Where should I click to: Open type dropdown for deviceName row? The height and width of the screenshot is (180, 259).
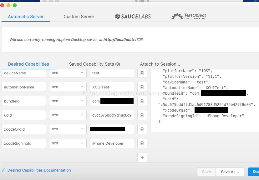click(x=68, y=73)
